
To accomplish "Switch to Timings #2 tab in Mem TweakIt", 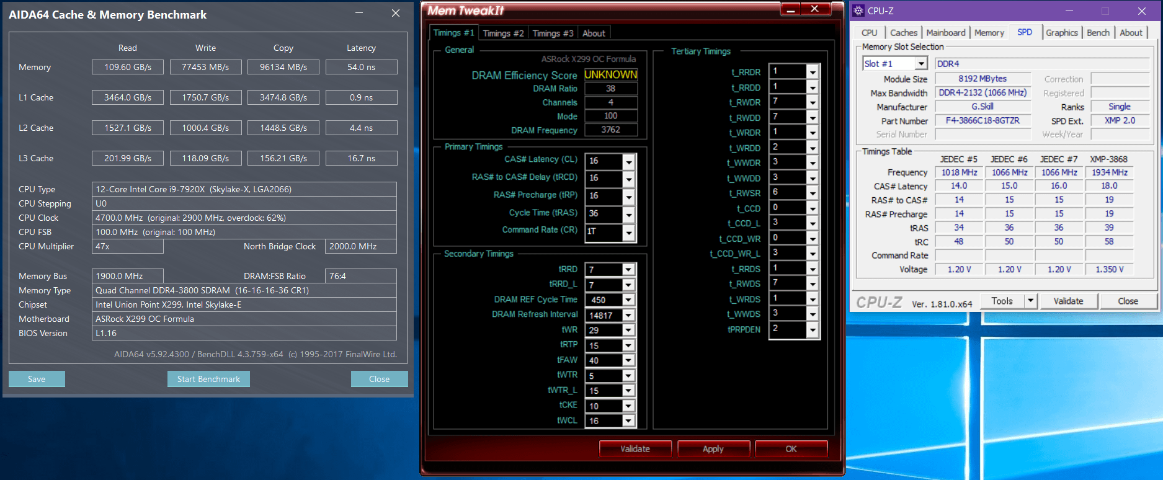I will [503, 33].
